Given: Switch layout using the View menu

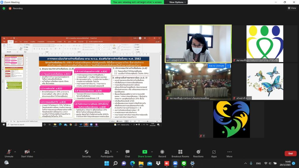Looking at the screenshot, I should click(x=292, y=8).
